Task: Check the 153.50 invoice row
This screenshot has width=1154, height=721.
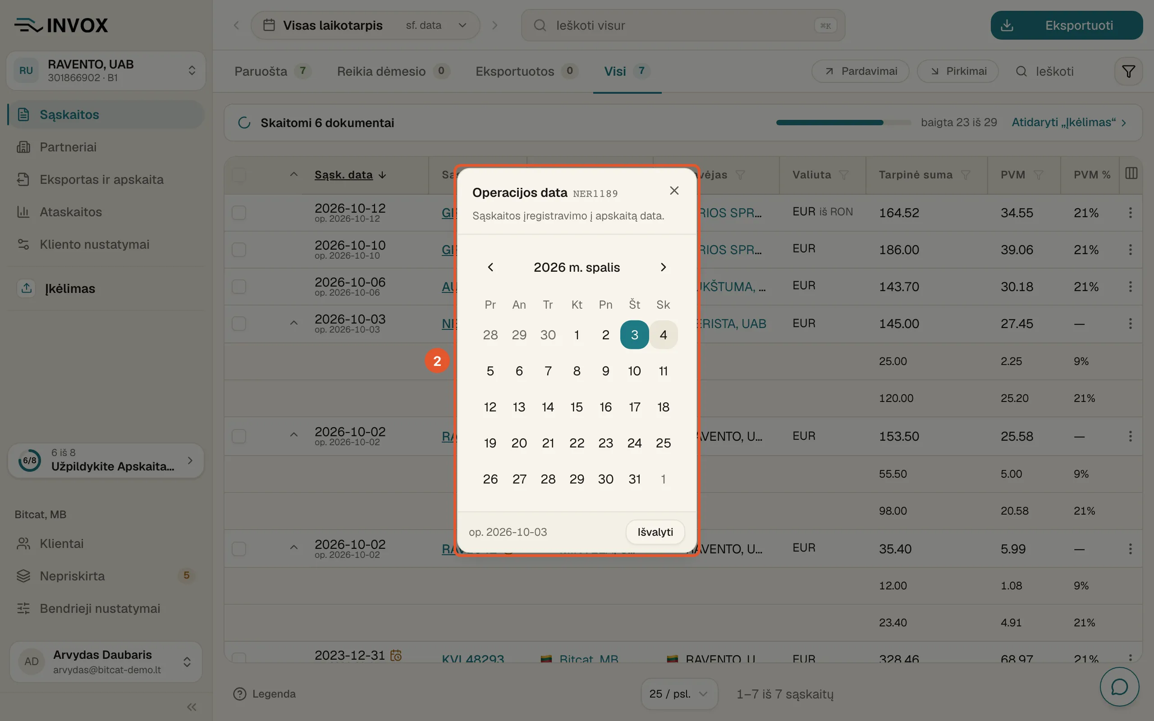Action: tap(239, 436)
